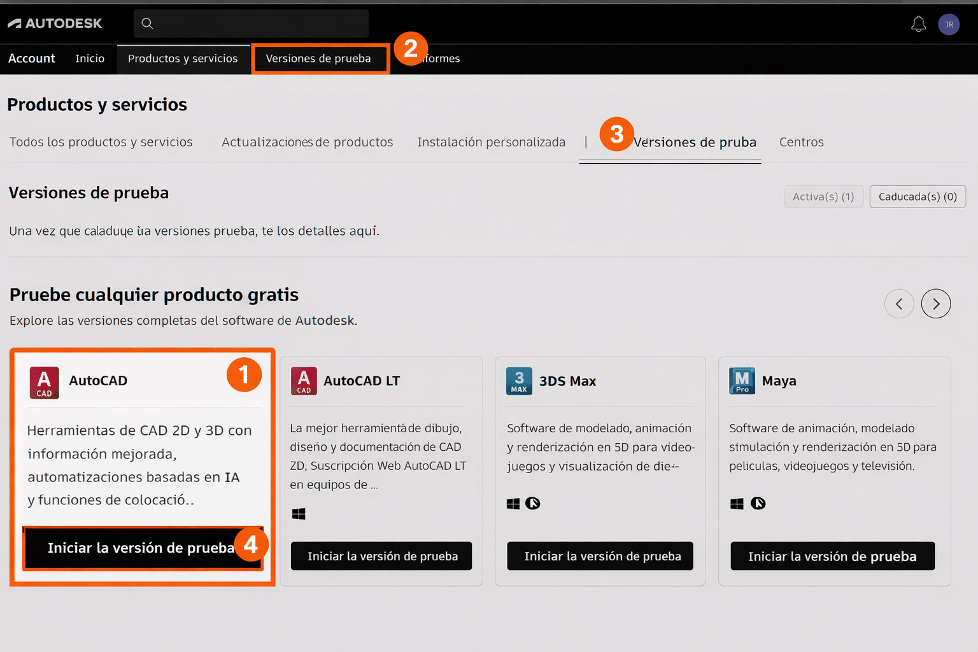The width and height of the screenshot is (978, 652).
Task: Click inside the search input field
Action: 255,23
